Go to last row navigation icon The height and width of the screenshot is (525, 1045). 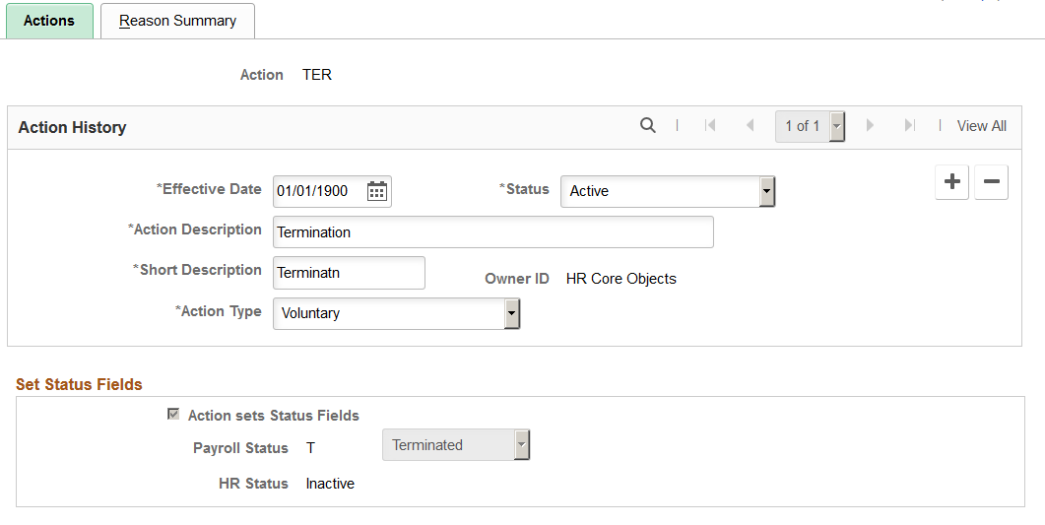pyautogui.click(x=909, y=125)
